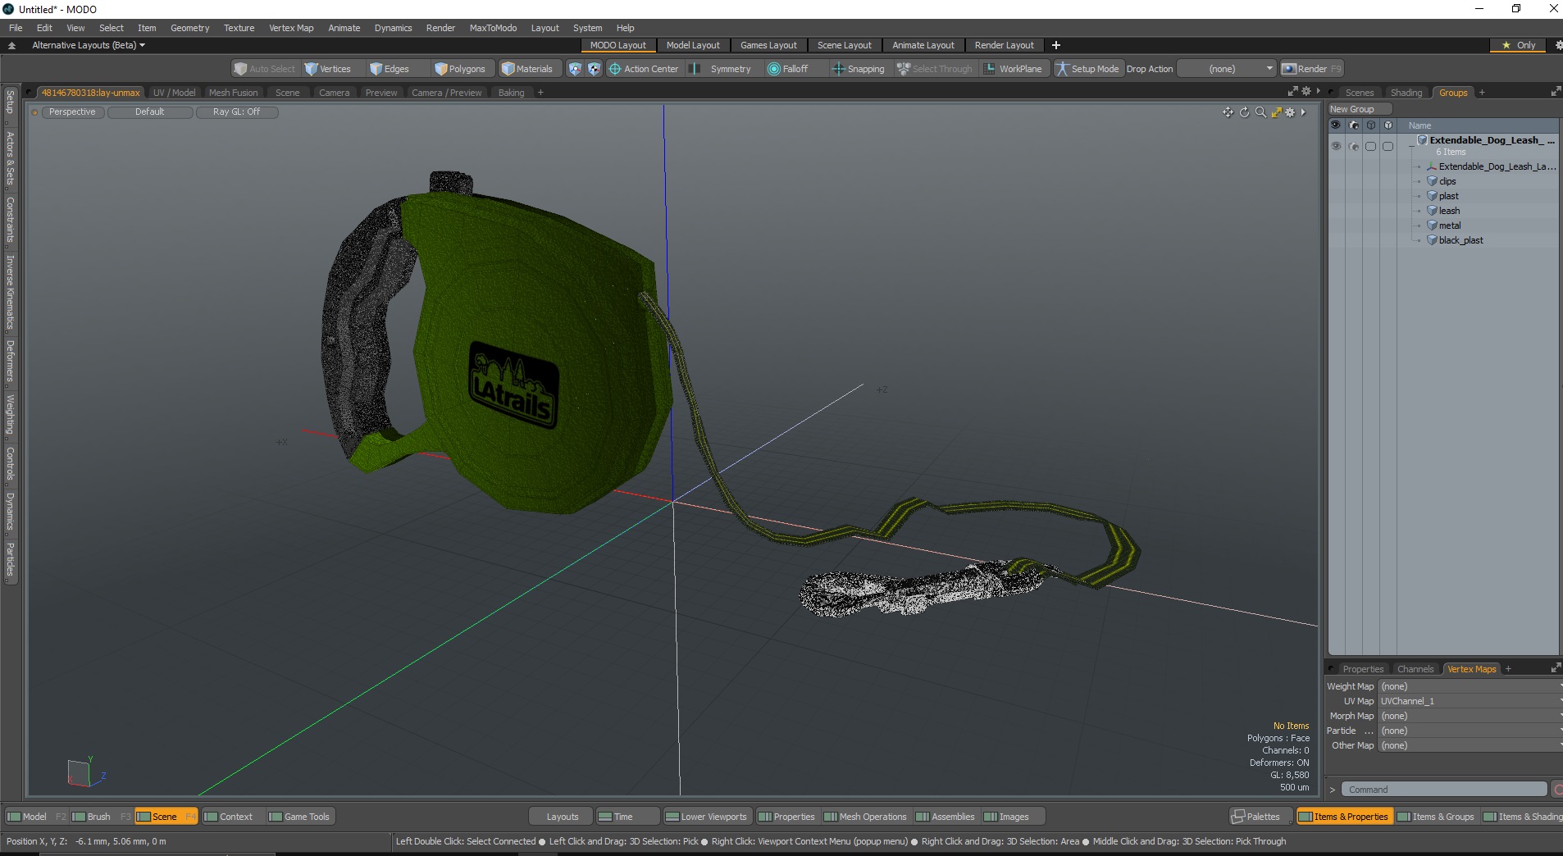The image size is (1563, 856).
Task: Click the first item-mode icon after Materials
Action: pos(575,69)
